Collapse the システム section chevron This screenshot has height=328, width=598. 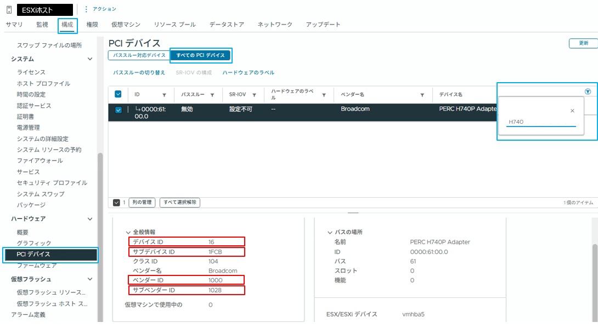[90, 59]
